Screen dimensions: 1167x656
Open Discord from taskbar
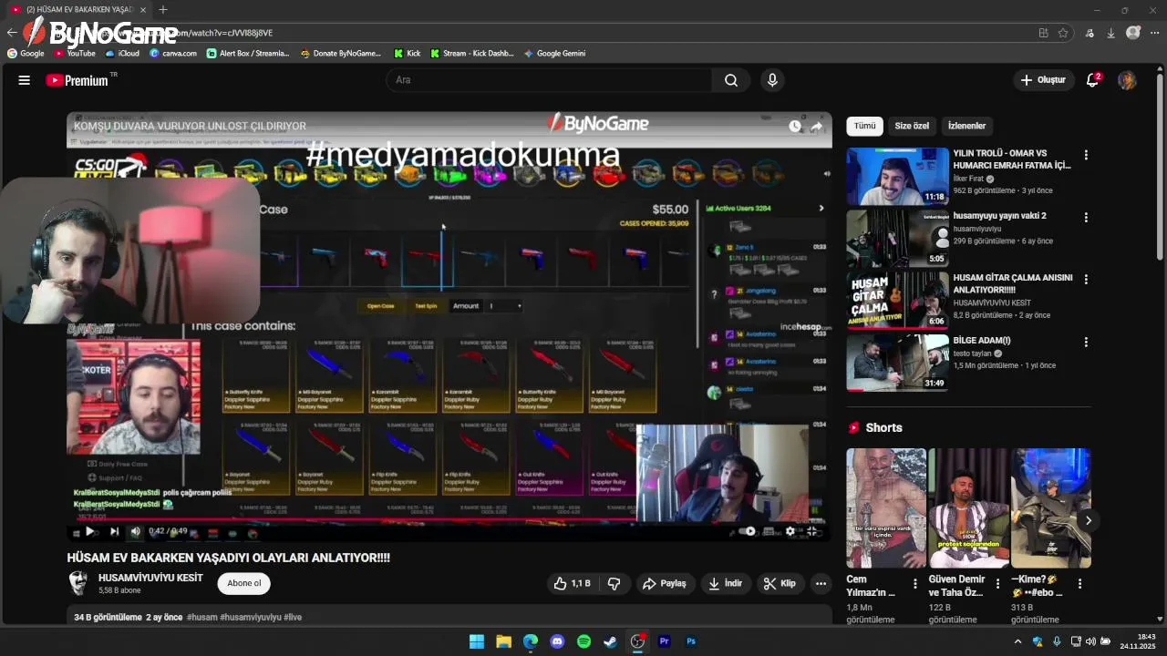tap(557, 641)
